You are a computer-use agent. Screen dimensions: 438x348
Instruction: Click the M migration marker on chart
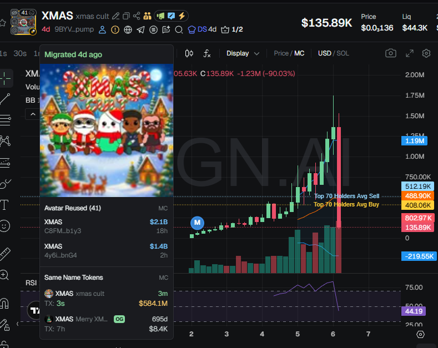coord(197,223)
